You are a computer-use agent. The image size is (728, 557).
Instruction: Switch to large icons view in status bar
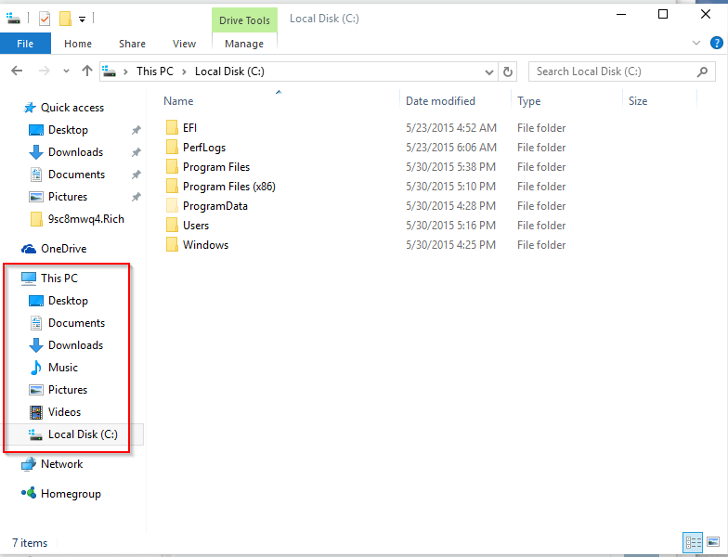pyautogui.click(x=713, y=542)
